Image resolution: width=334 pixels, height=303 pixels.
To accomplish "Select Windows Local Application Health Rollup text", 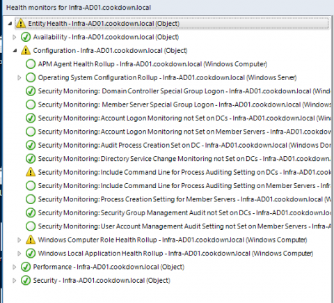I will 175,254.
